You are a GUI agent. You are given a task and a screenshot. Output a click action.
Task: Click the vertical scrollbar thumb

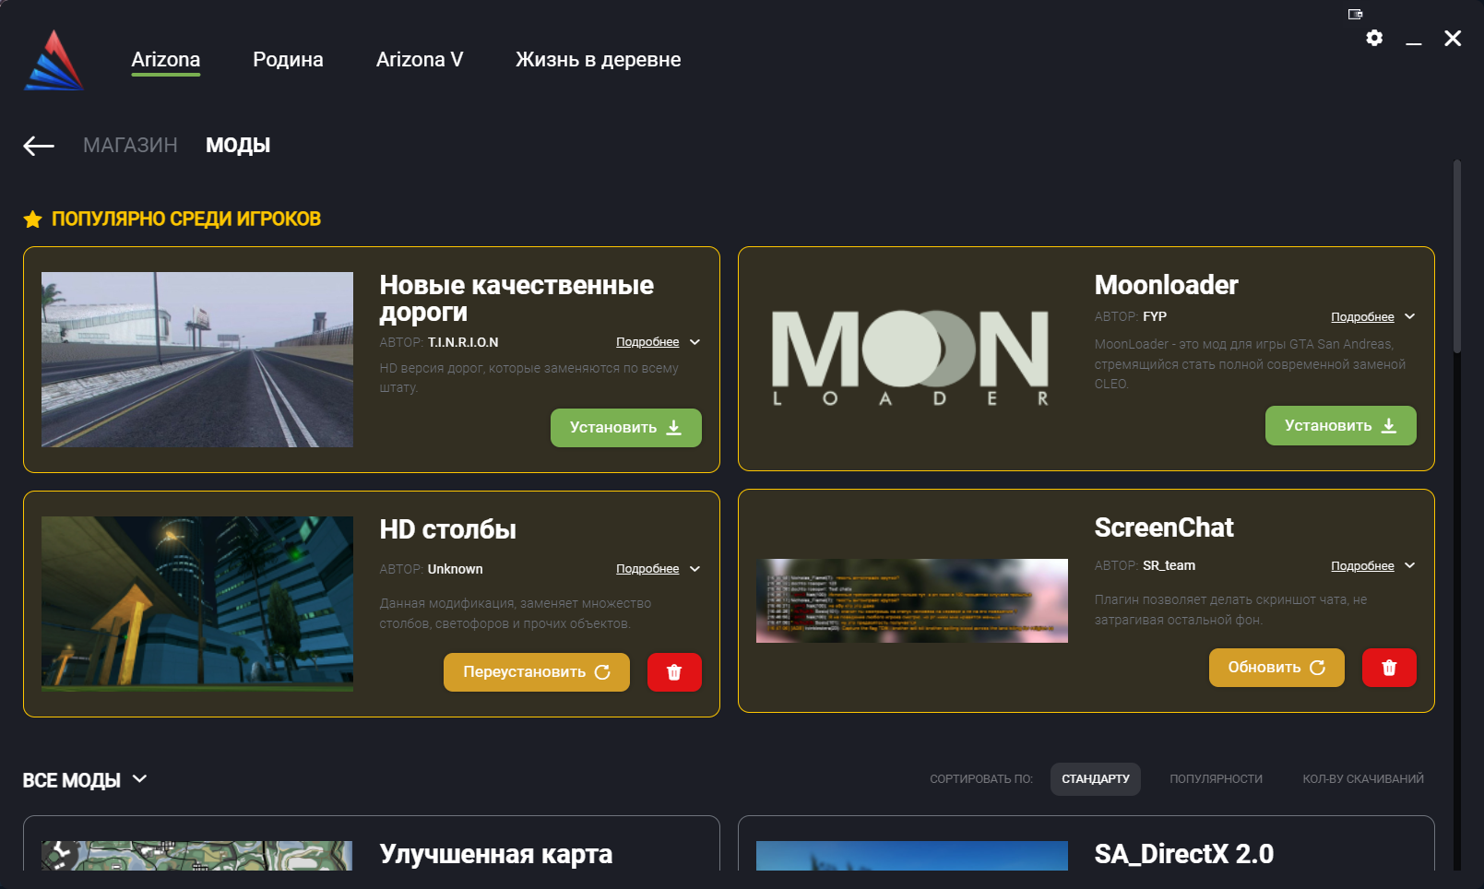pyautogui.click(x=1457, y=256)
